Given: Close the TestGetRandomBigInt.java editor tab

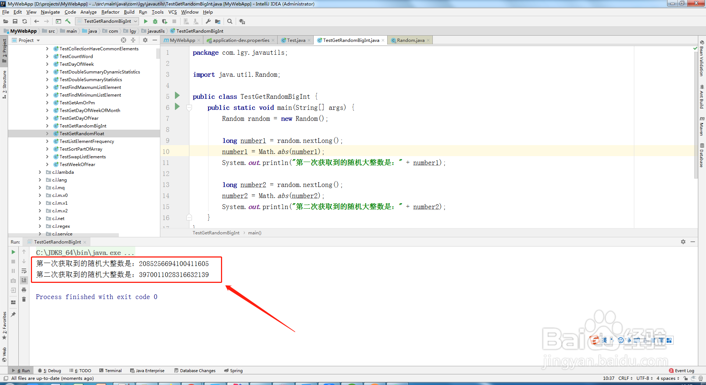Looking at the screenshot, I should [x=383, y=40].
